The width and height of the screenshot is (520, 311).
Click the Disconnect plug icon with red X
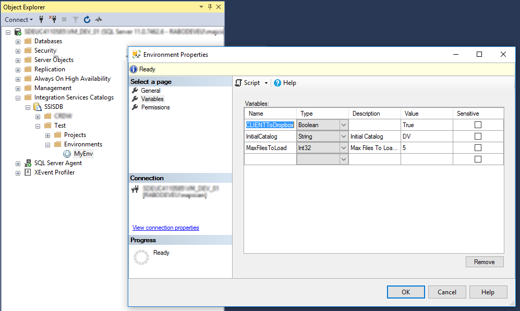53,19
